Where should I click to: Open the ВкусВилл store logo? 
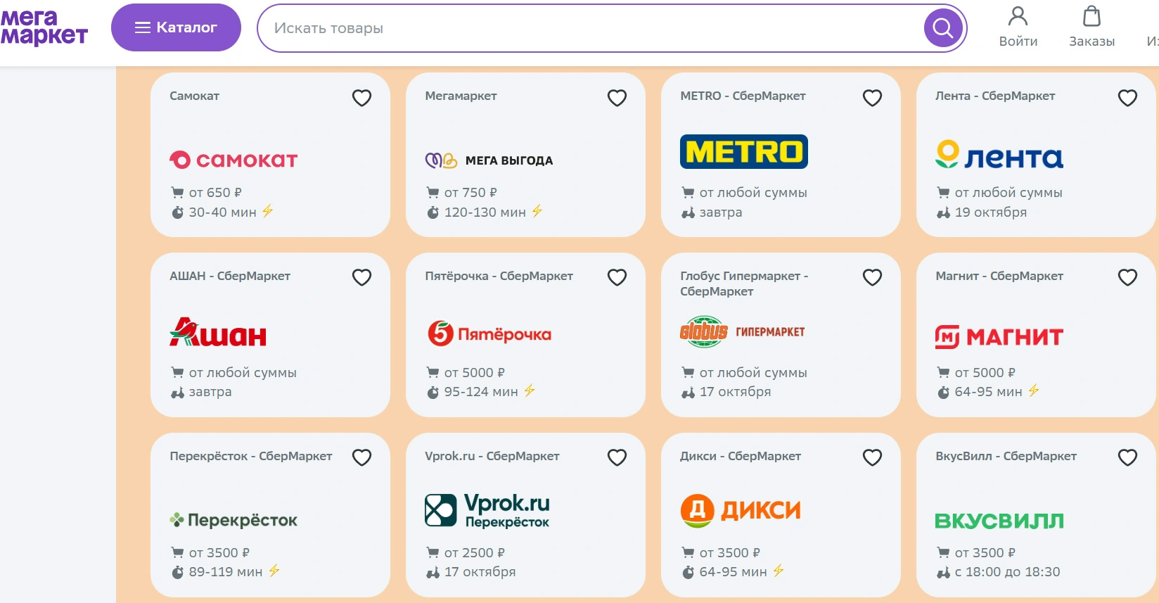[999, 521]
